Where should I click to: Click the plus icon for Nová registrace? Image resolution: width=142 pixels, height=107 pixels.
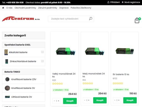coord(123,2)
